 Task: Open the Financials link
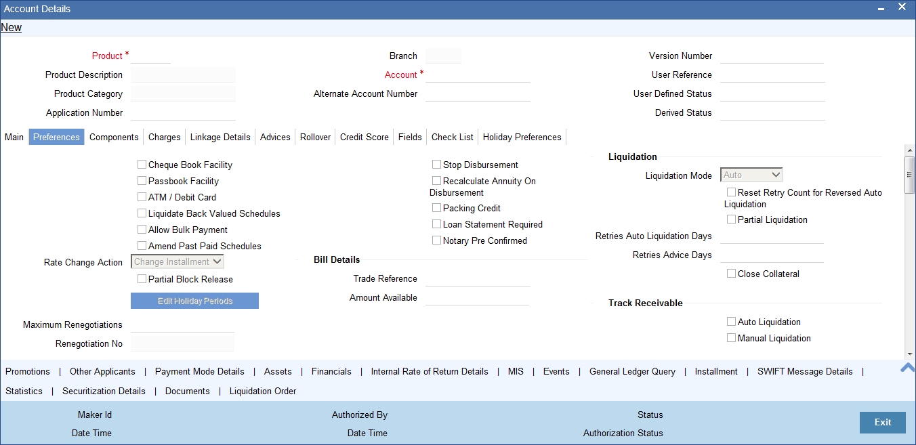[x=331, y=371]
